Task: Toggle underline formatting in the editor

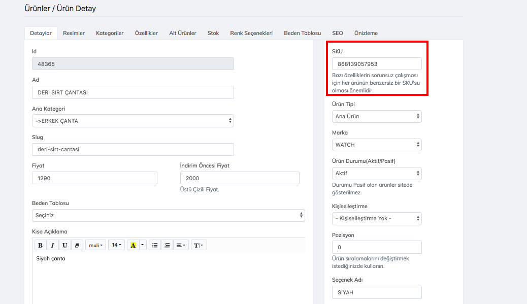Action: coord(65,245)
